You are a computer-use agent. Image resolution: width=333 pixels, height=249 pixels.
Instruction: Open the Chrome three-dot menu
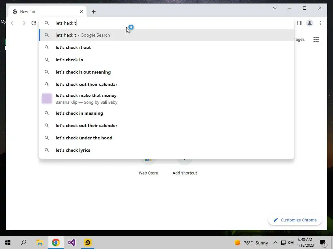click(x=320, y=23)
